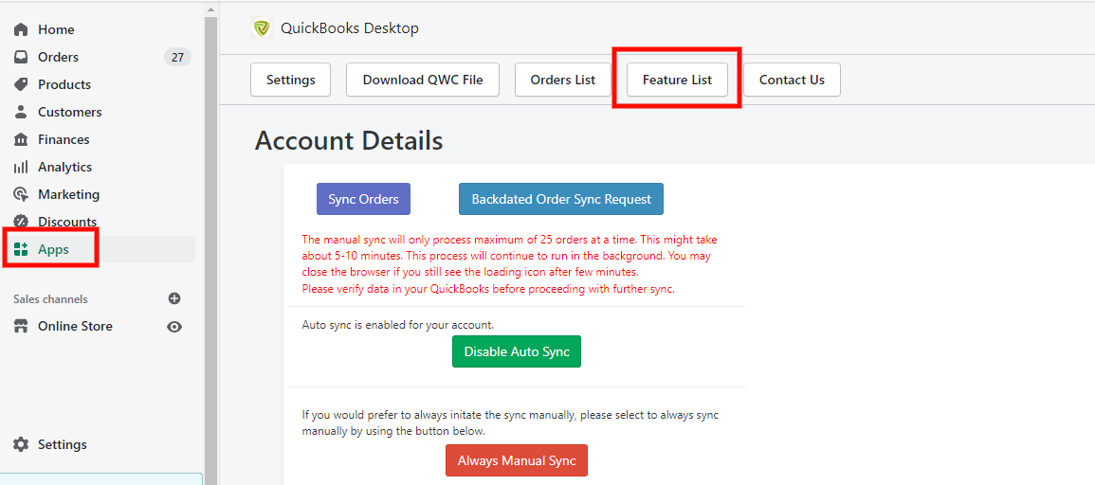The height and width of the screenshot is (485, 1095).
Task: Click the red Always Manual Sync button
Action: [x=516, y=460]
